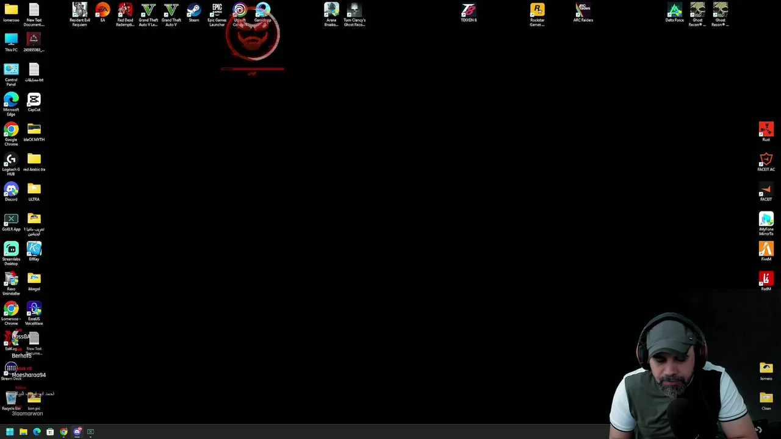Screen dimensions: 781x439
Task: Open Revo Uninstaller shortcut
Action: (x=11, y=284)
